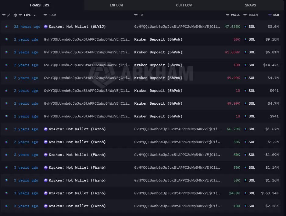The width and height of the screenshot is (286, 216).
Task: Open the "22 hours ago" transaction link
Action: click(27, 27)
